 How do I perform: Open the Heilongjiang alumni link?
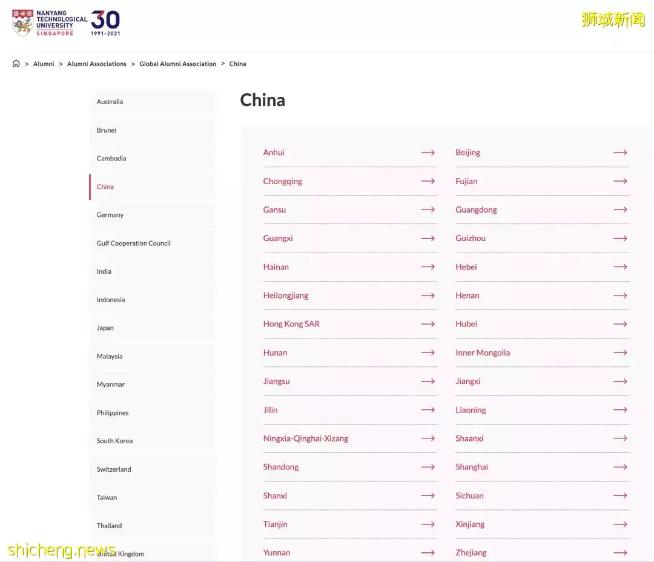pos(285,296)
